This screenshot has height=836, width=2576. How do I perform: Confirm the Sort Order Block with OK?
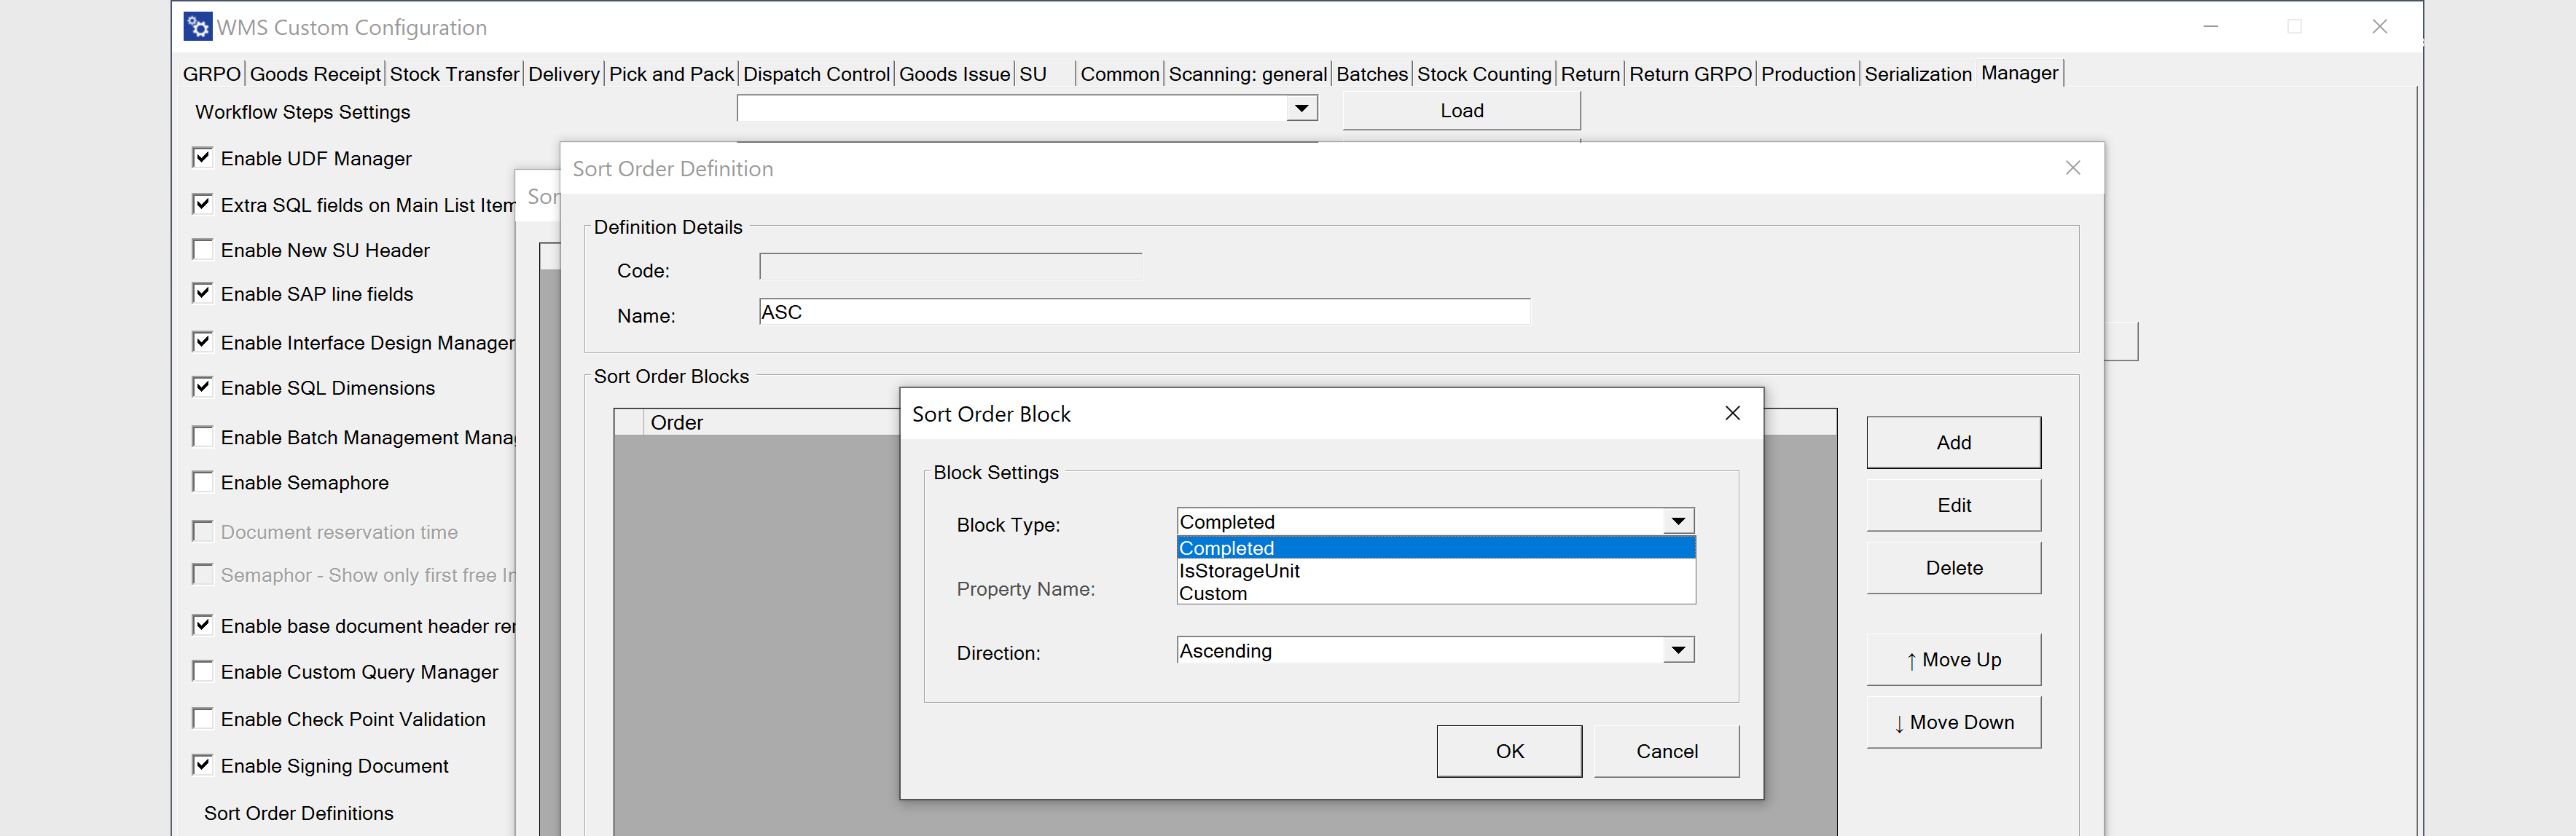click(1508, 750)
